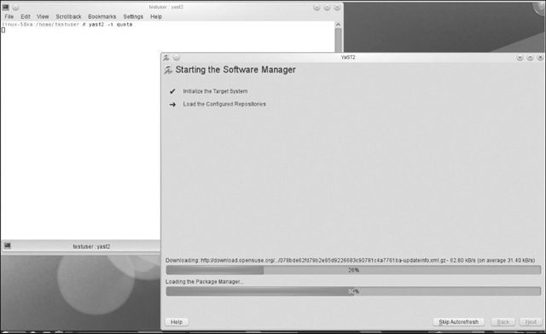Maximize the YaST2 window

(x=530, y=57)
